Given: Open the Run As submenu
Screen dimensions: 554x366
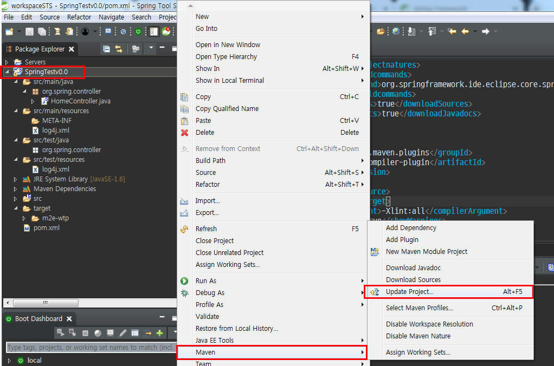Looking at the screenshot, I should click(x=273, y=281).
